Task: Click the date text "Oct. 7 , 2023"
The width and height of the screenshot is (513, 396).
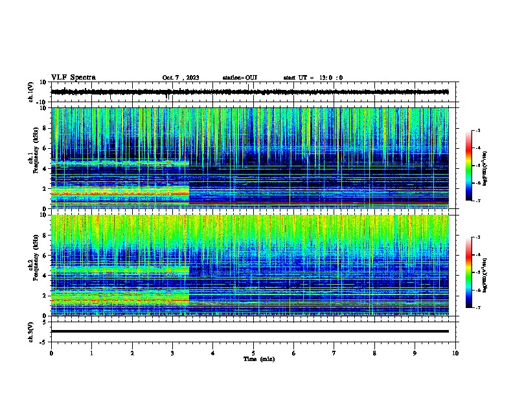Action: (181, 78)
